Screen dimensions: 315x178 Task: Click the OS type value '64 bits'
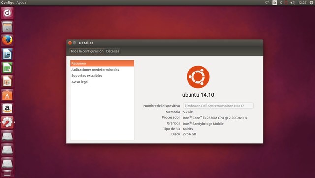click(x=188, y=129)
